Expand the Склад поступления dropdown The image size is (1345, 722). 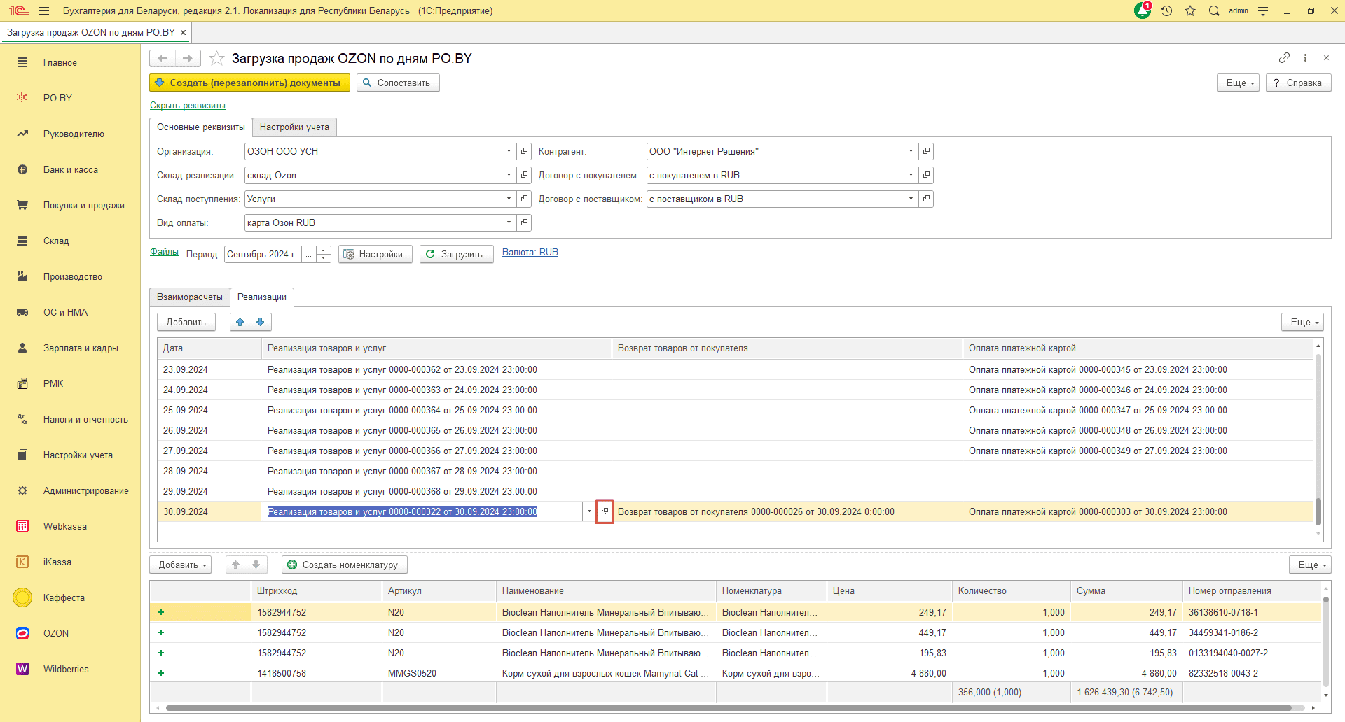pos(509,199)
